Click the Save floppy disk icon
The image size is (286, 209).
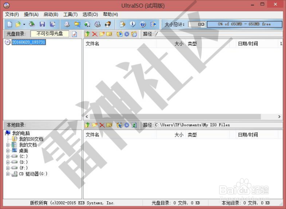[42, 24]
